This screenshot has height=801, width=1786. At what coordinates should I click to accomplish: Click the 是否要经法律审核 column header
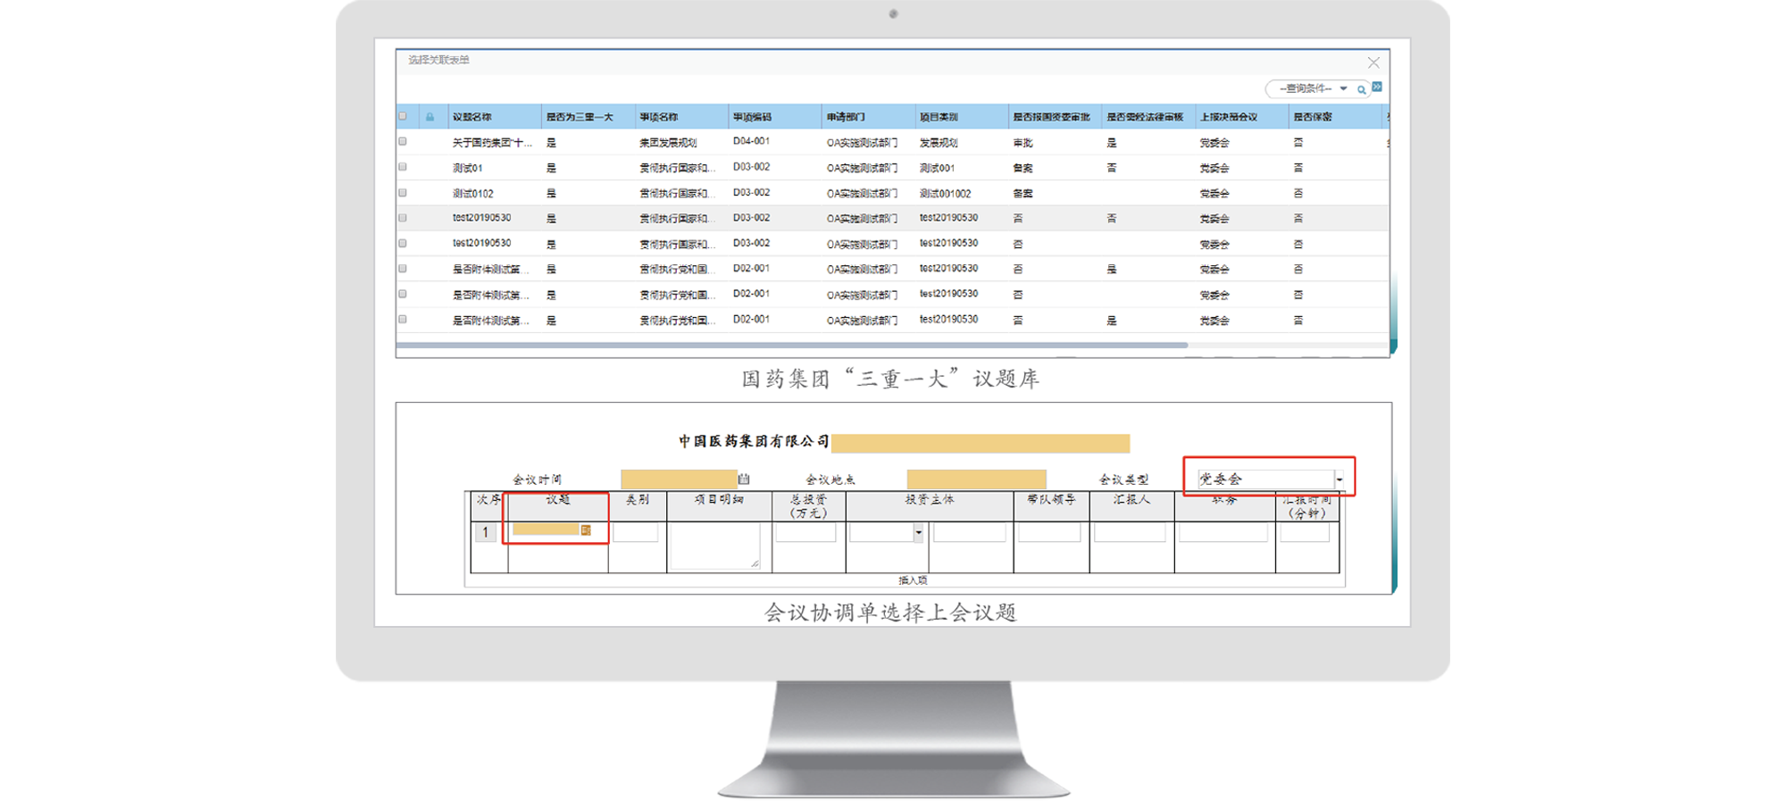[x=1145, y=117]
